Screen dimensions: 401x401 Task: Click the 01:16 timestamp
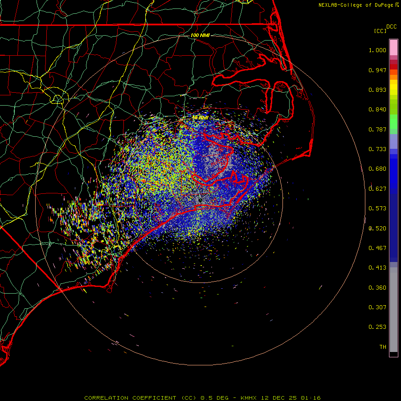pos(311,398)
